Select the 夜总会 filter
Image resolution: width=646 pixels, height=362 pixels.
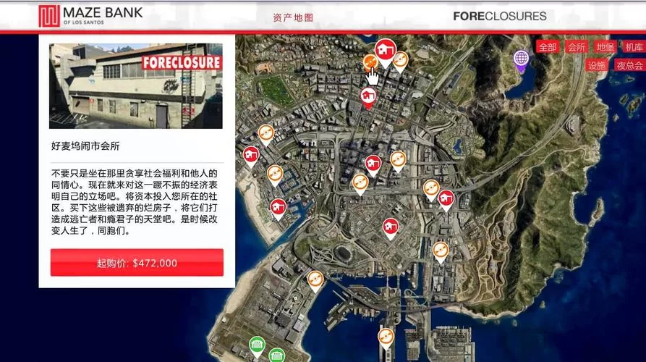click(629, 65)
